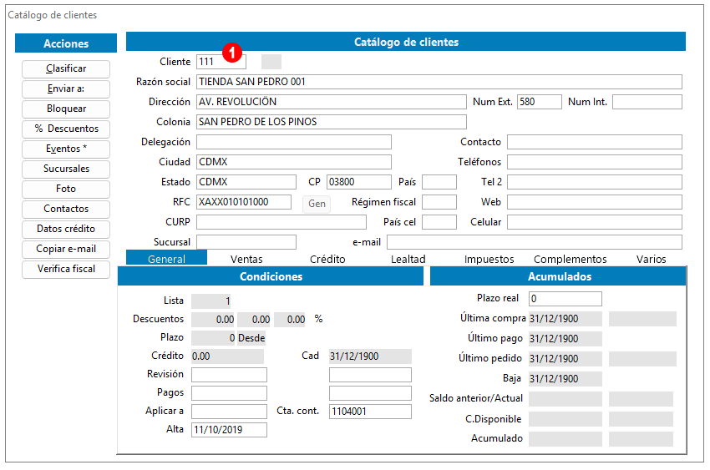Open Sucursales for this client
This screenshot has height=470, width=710.
66,169
